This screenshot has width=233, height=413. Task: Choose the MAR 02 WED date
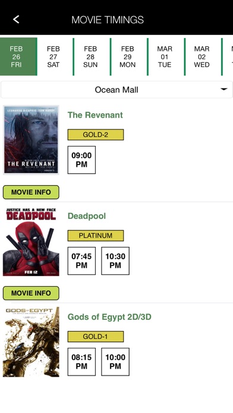click(x=202, y=56)
